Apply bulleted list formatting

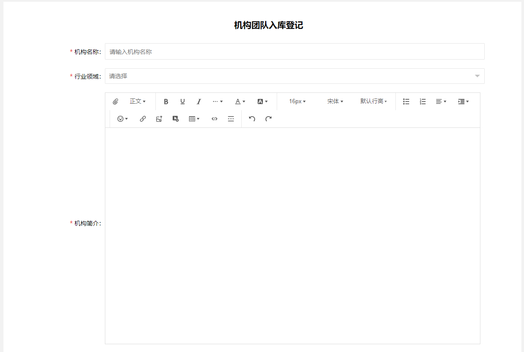[406, 101]
